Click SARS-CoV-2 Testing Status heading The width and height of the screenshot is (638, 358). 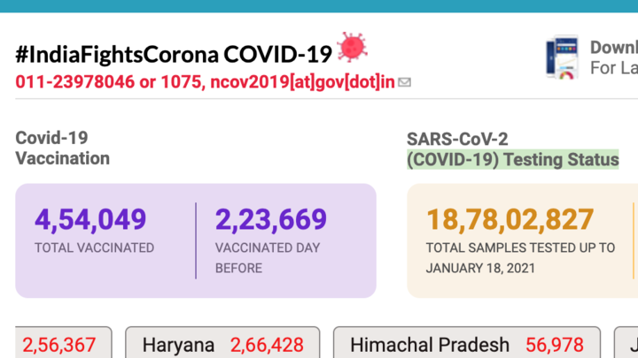pyautogui.click(x=512, y=149)
